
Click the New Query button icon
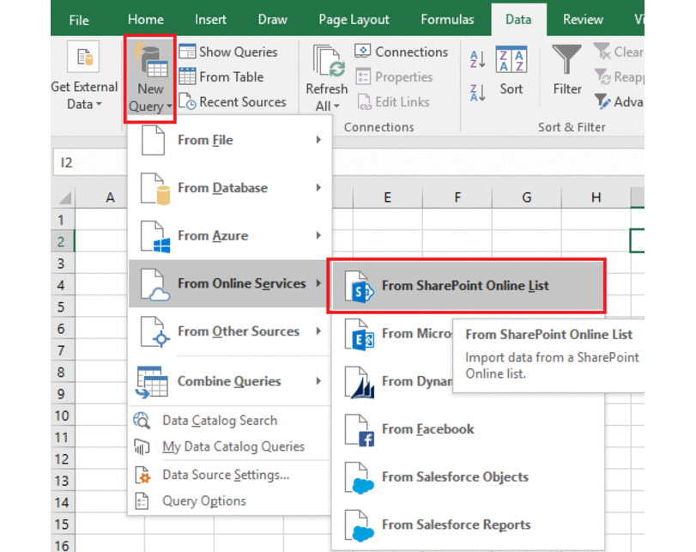tap(150, 59)
